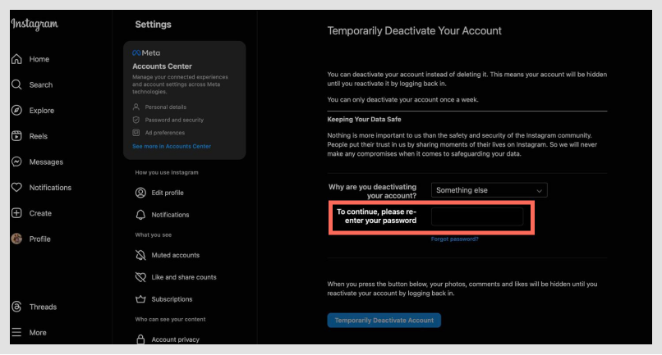
Task: Click the Account privacy lock icon
Action: (x=140, y=339)
